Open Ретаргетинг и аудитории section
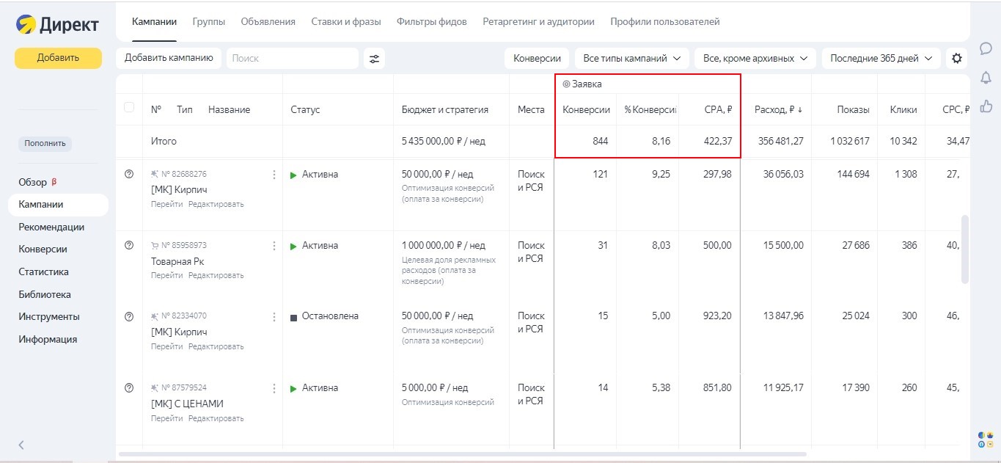The height and width of the screenshot is (463, 1001). [538, 21]
